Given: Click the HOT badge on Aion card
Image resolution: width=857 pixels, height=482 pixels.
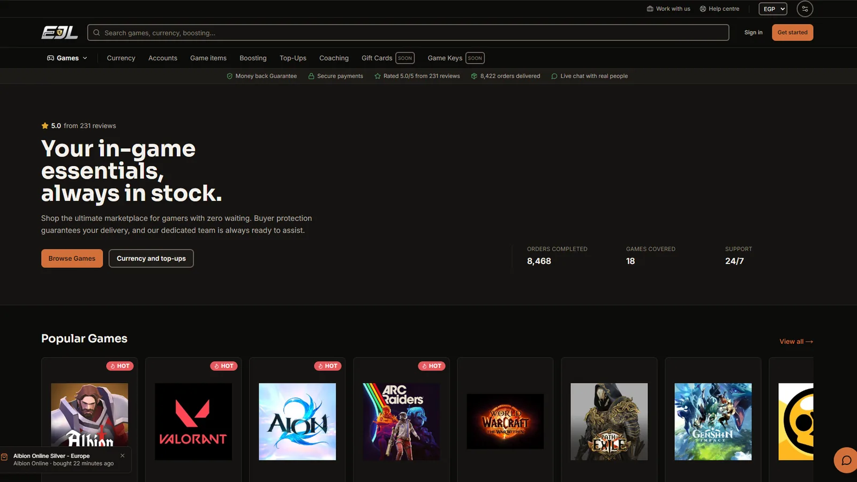Looking at the screenshot, I should coord(327,366).
